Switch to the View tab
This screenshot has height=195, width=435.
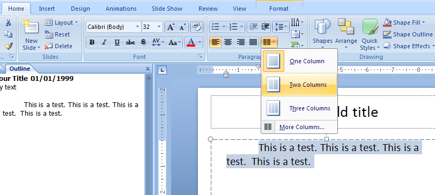[x=239, y=9]
